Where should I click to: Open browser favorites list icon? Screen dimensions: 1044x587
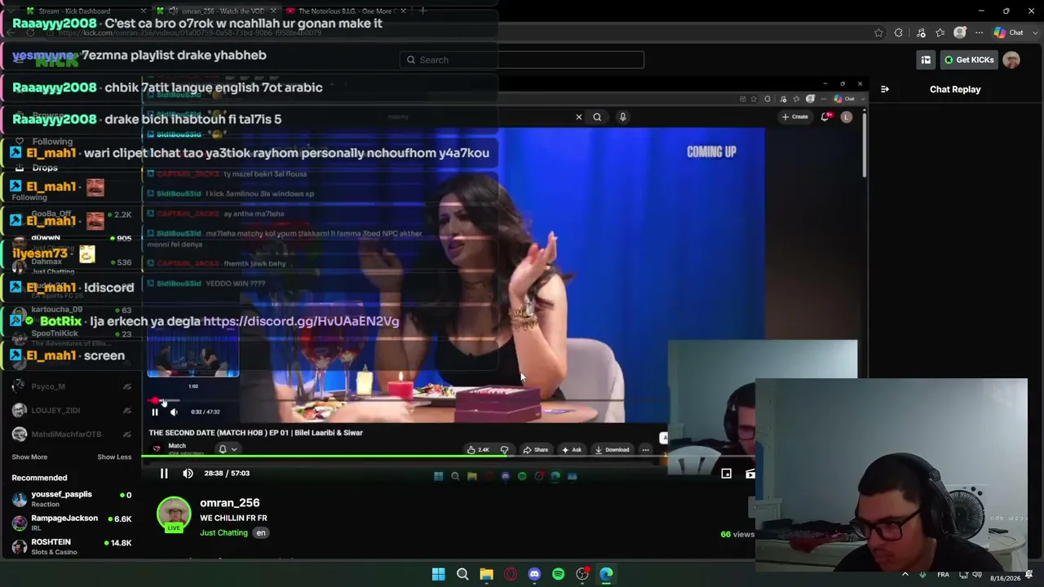940,33
